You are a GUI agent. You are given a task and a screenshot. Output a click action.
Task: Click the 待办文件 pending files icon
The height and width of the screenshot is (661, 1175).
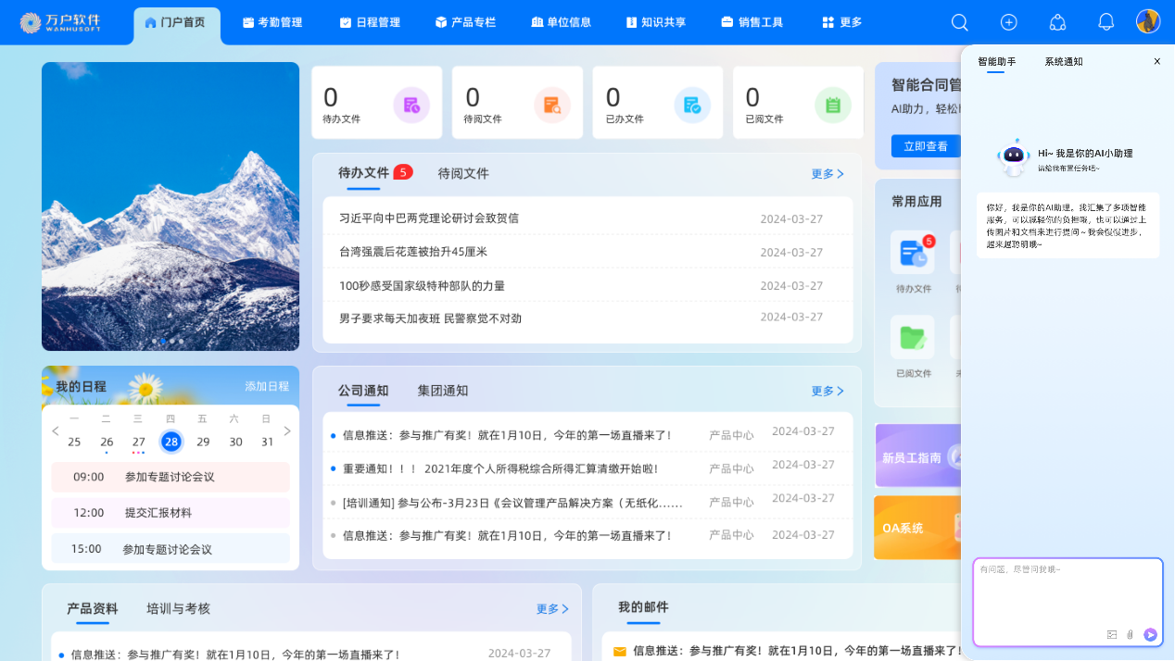pyautogui.click(x=411, y=105)
